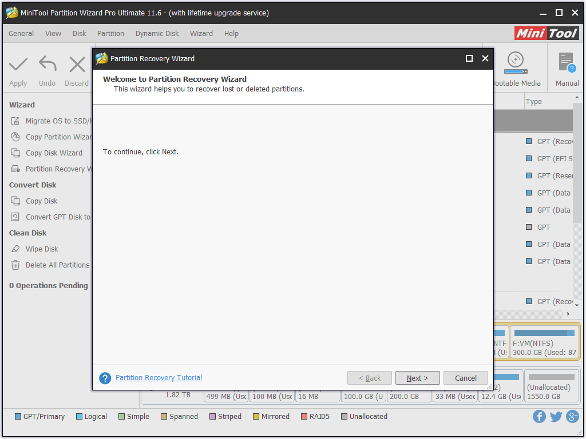The width and height of the screenshot is (586, 439).
Task: Open the Dynamic Disk menu
Action: coord(157,34)
